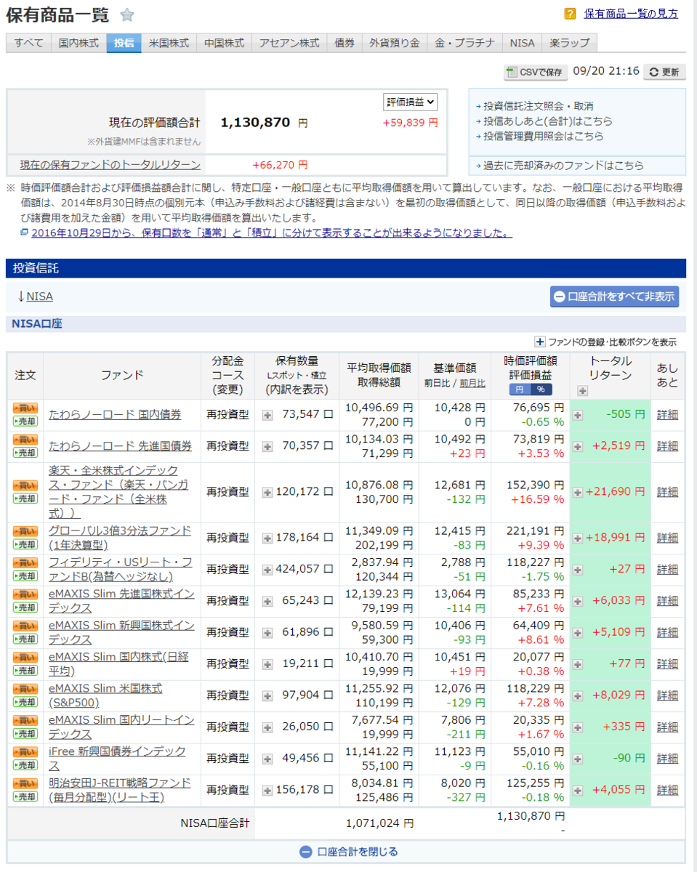
Task: Open the 評価損益 dropdown selector
Action: tap(410, 102)
